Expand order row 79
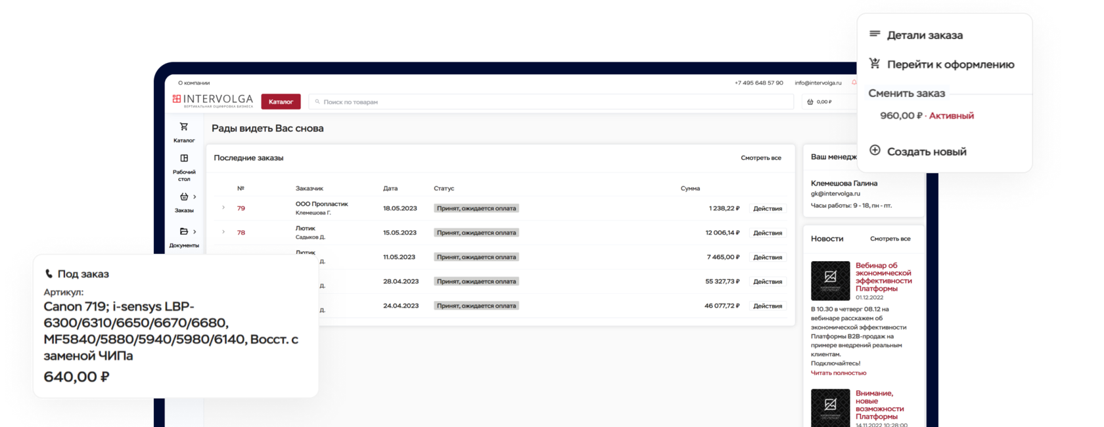The height and width of the screenshot is (427, 1104). pyautogui.click(x=223, y=208)
